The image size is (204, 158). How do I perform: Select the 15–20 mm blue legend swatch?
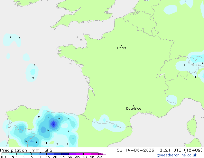(x=50, y=154)
